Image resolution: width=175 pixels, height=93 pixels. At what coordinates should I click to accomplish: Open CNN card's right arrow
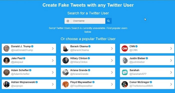coord(171,49)
